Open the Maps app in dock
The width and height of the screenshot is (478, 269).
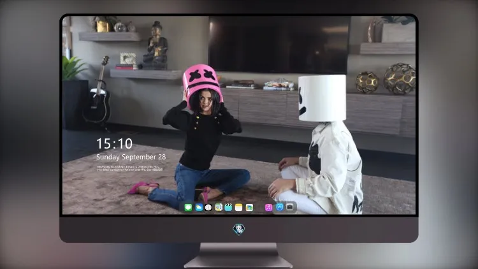pos(218,208)
